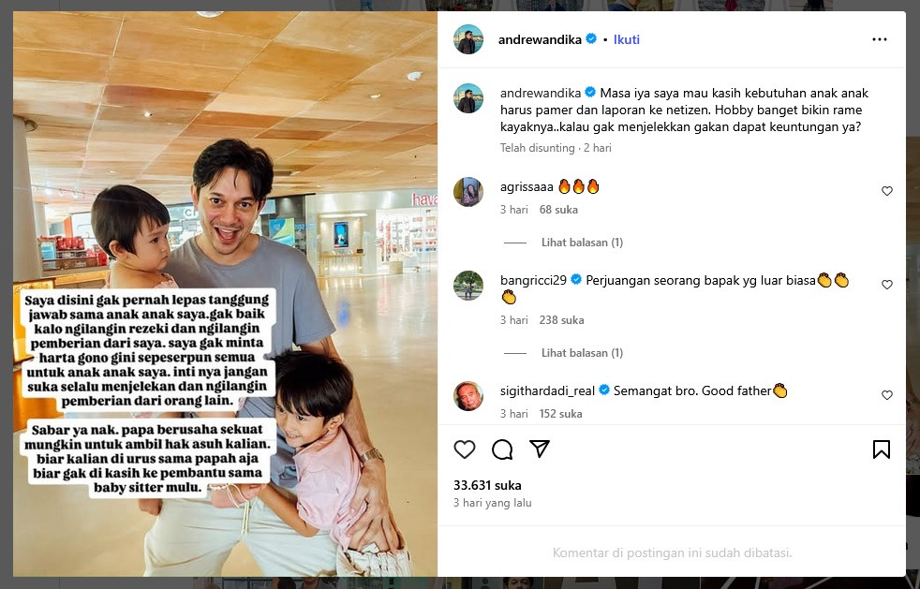The image size is (920, 589).
Task: Visit bangricci29's profile via username
Action: coord(533,280)
